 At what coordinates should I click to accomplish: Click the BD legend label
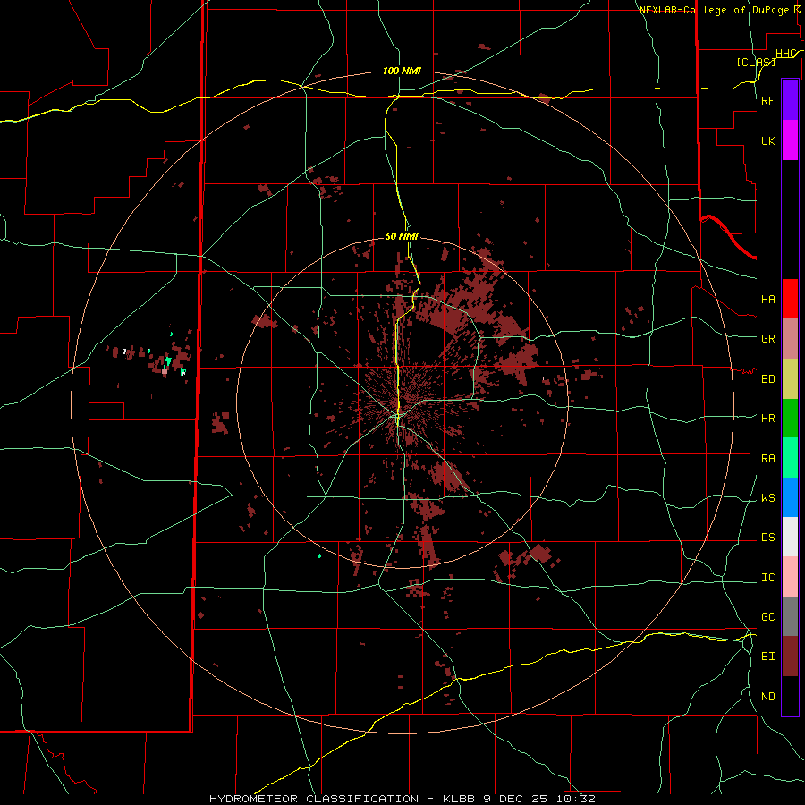[767, 379]
